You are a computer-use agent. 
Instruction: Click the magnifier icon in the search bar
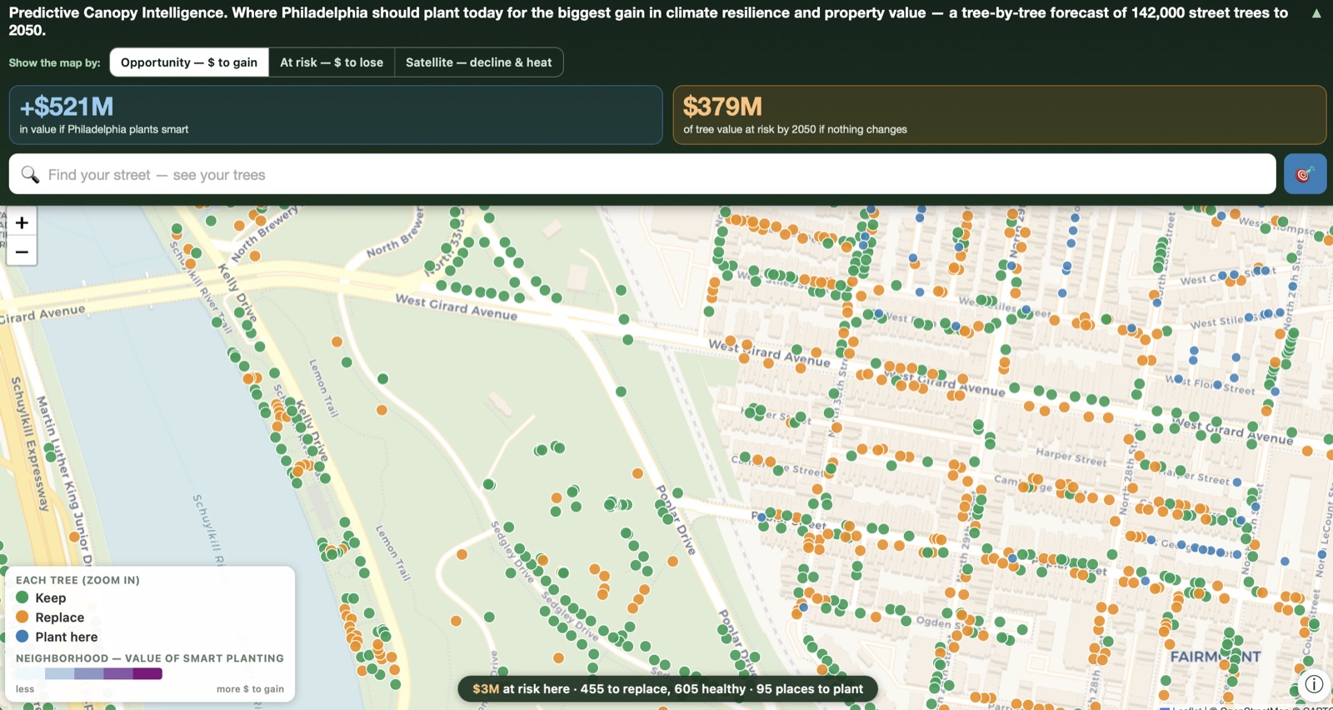pyautogui.click(x=30, y=174)
